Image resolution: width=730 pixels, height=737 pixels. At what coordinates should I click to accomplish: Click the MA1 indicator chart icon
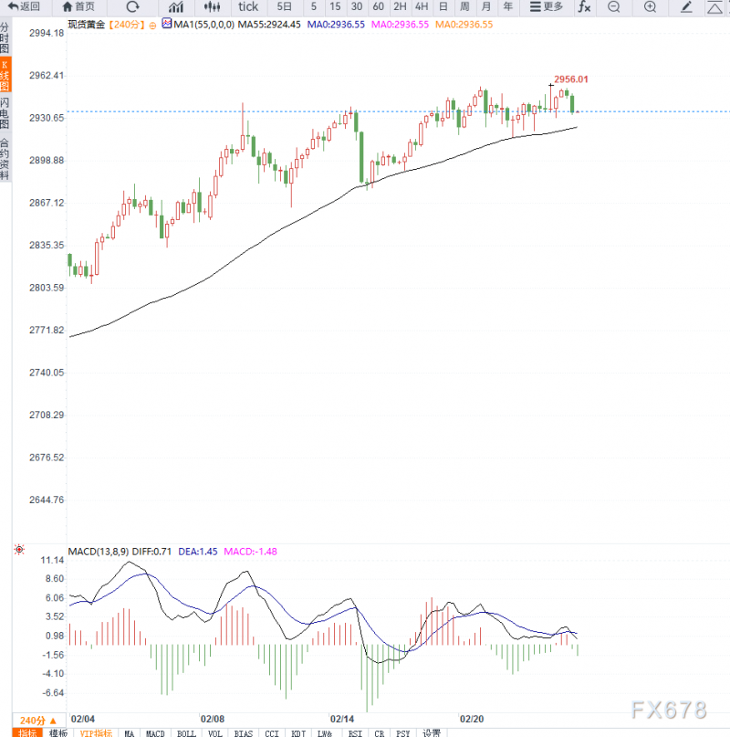pos(167,23)
